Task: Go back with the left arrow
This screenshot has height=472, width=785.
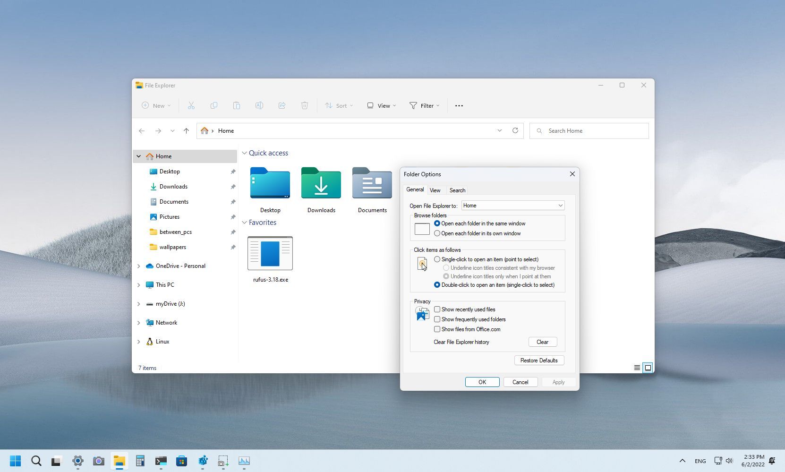Action: click(x=142, y=131)
